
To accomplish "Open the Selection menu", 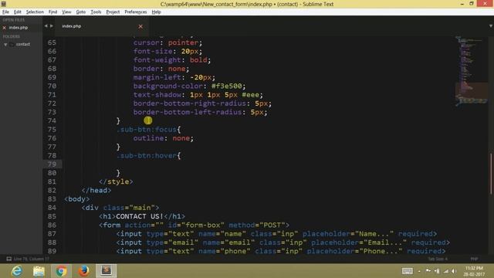I will pyautogui.click(x=35, y=12).
